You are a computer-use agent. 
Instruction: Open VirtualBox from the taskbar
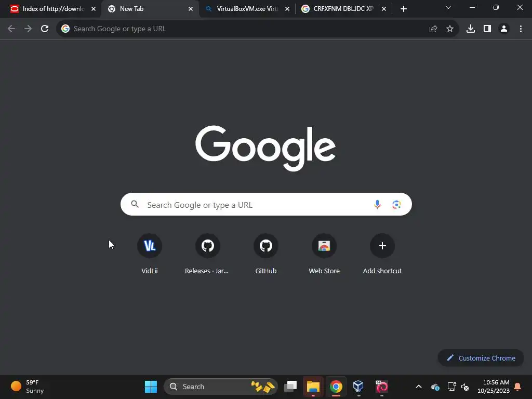pyautogui.click(x=358, y=387)
